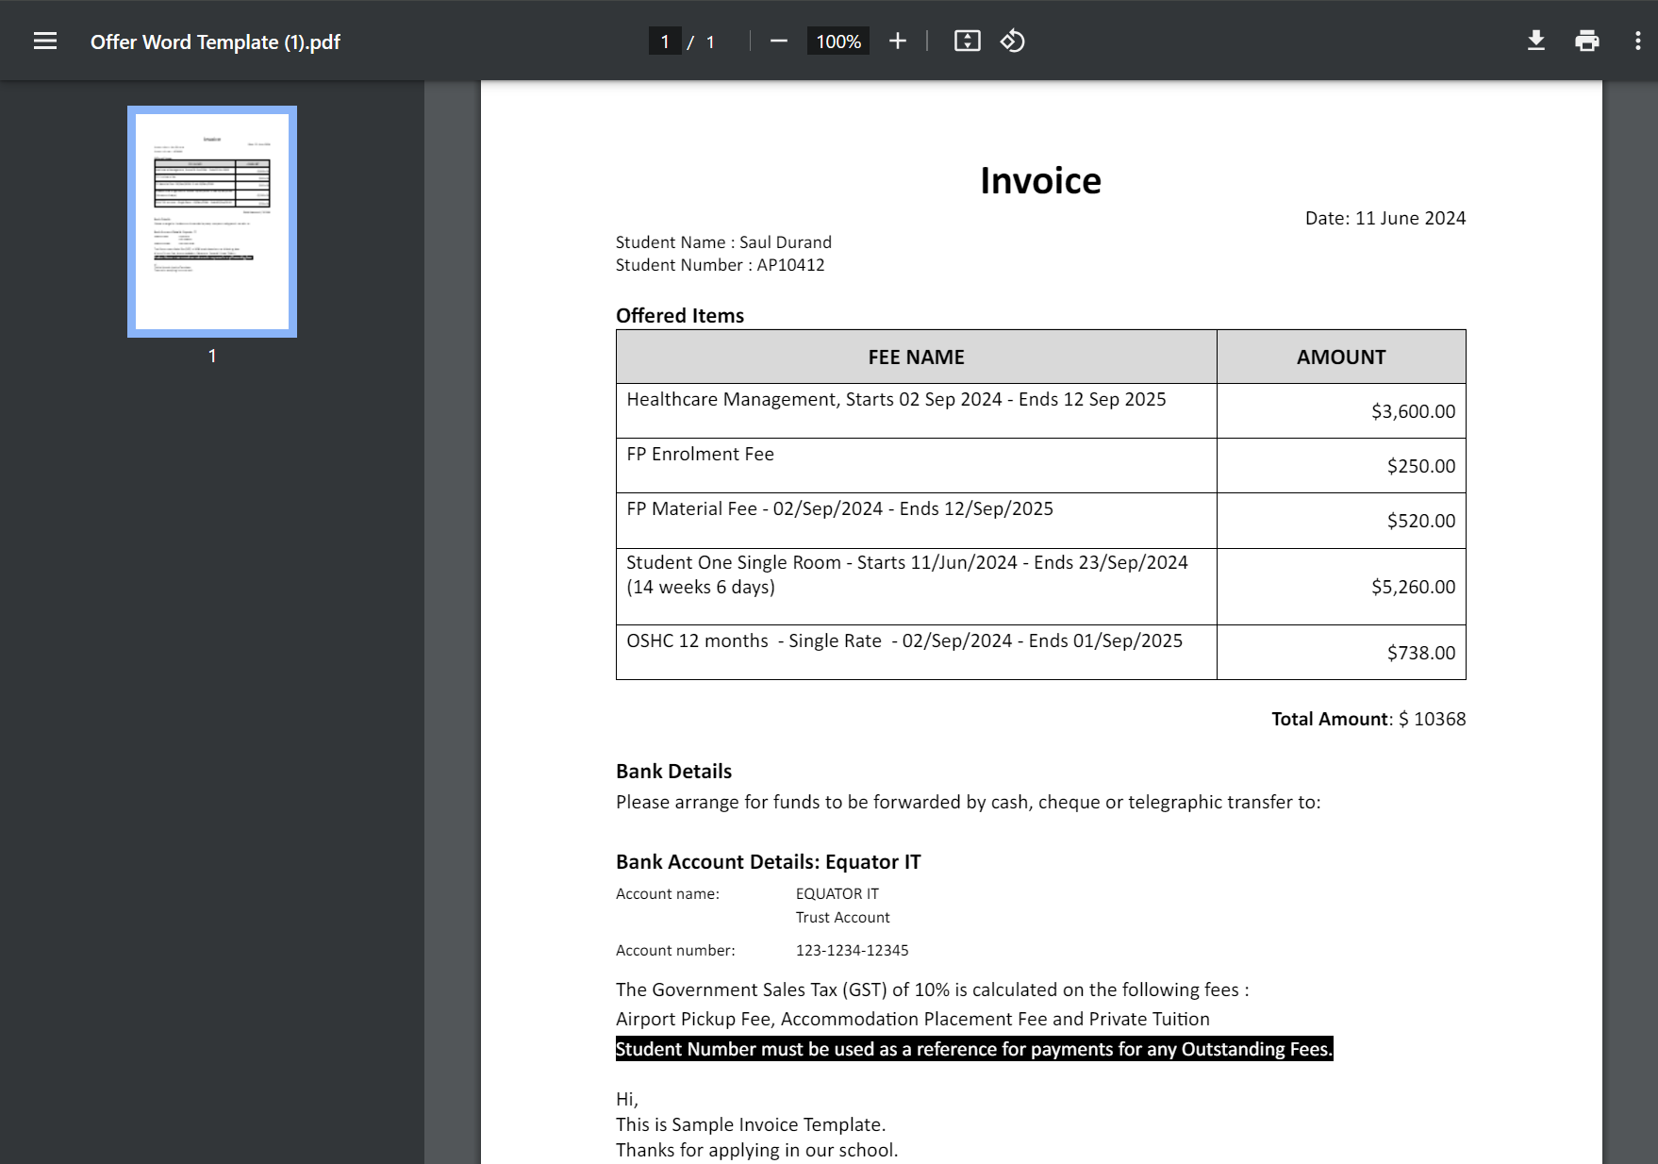Click the Offer Word Template file title
The width and height of the screenshot is (1658, 1164).
[x=215, y=42]
